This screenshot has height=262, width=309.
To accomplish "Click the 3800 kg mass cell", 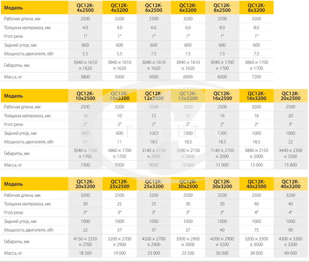I will tap(85, 77).
